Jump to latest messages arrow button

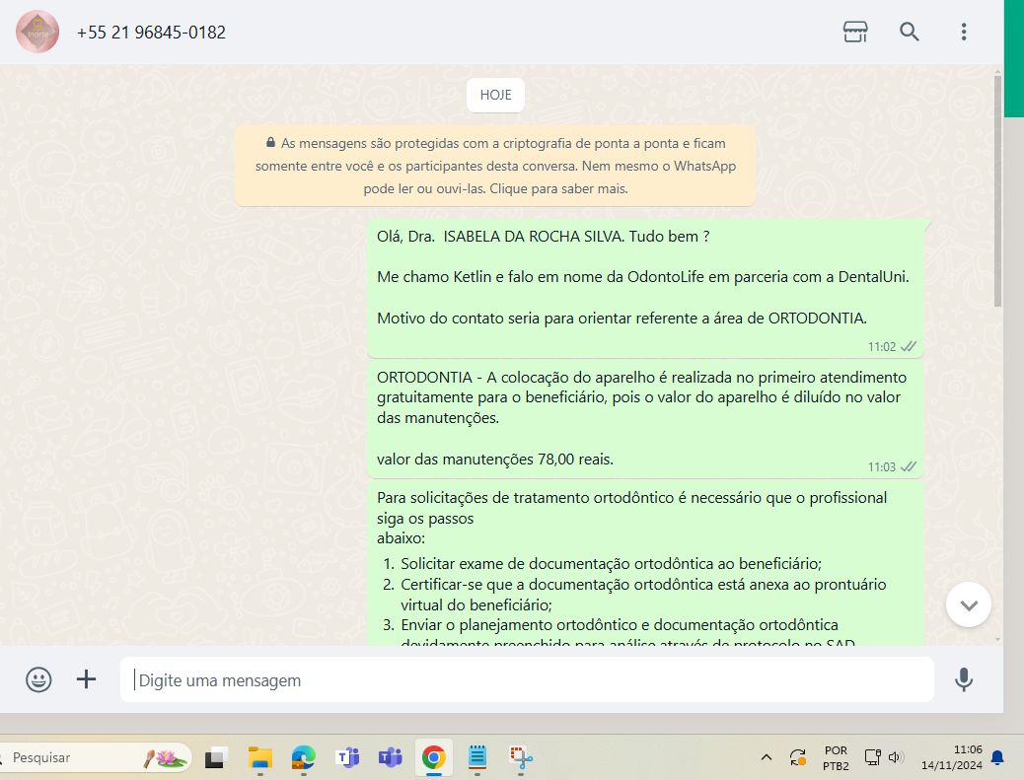(x=969, y=604)
